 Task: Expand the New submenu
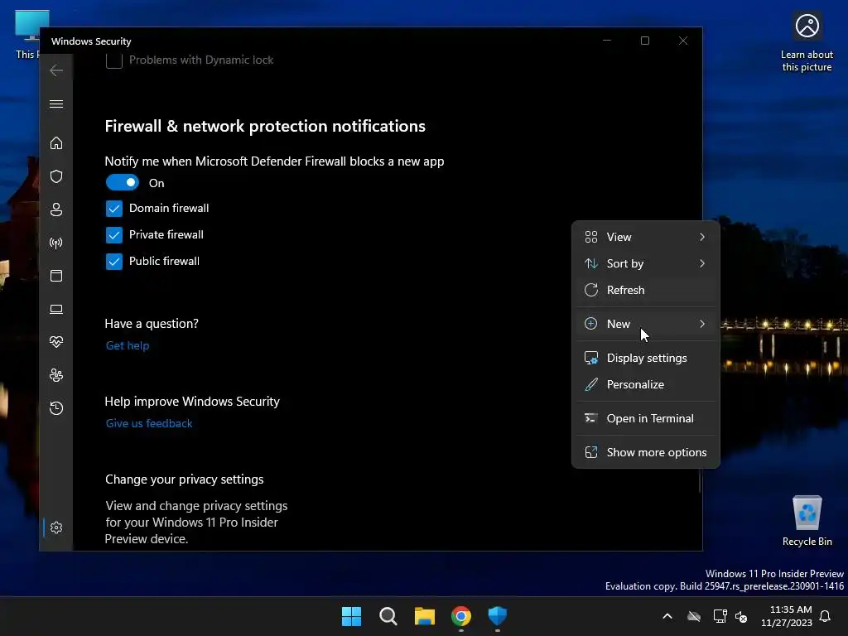pos(645,324)
